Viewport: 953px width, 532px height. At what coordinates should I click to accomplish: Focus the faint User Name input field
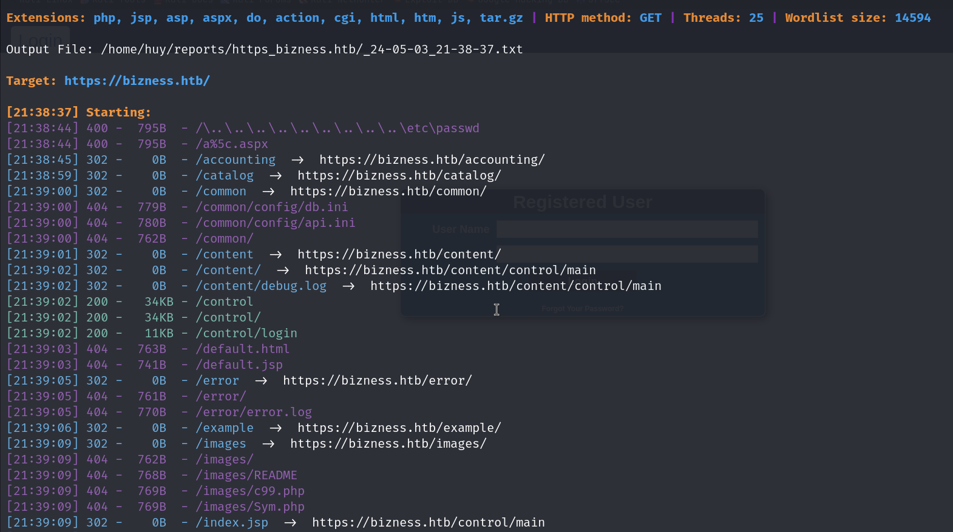[626, 229]
